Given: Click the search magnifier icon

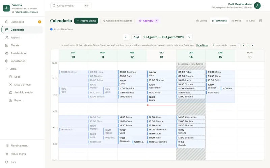Looking at the screenshot, I should point(54,6).
